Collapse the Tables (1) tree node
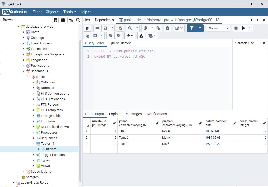268x187 pixels. 34,144
